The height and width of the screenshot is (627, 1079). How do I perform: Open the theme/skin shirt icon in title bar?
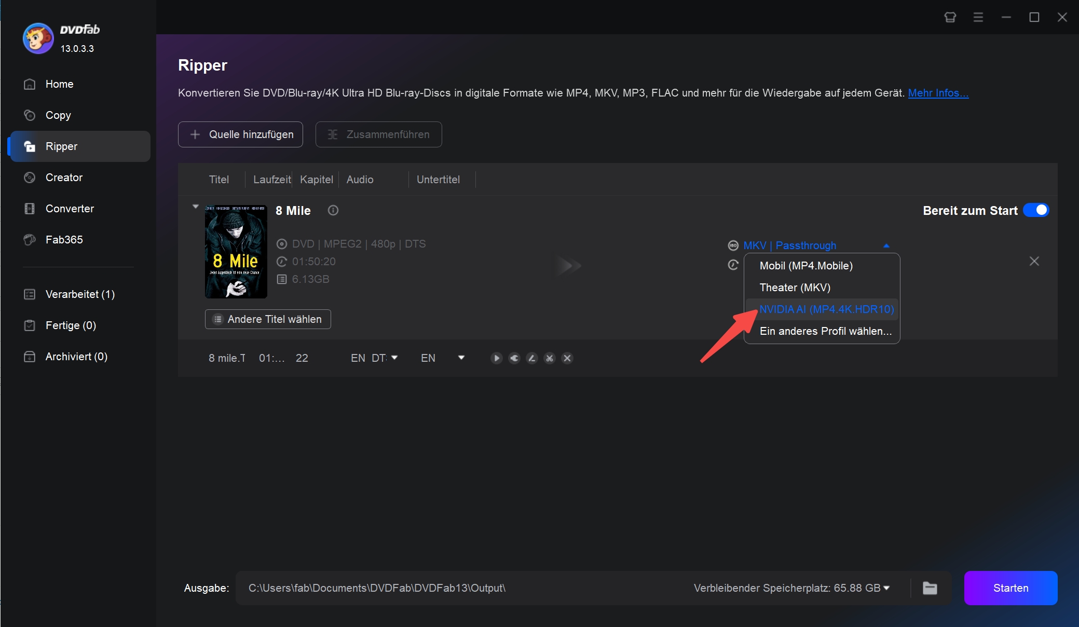coord(950,17)
